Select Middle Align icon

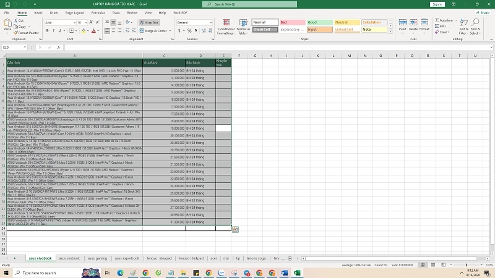tap(113, 22)
